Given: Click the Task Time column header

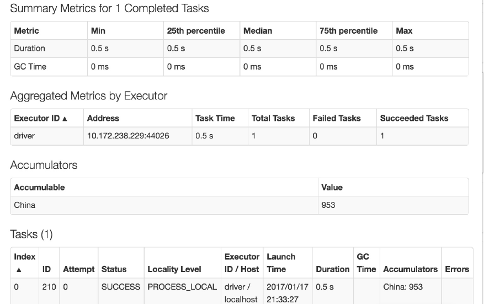Looking at the screenshot, I should coord(215,118).
